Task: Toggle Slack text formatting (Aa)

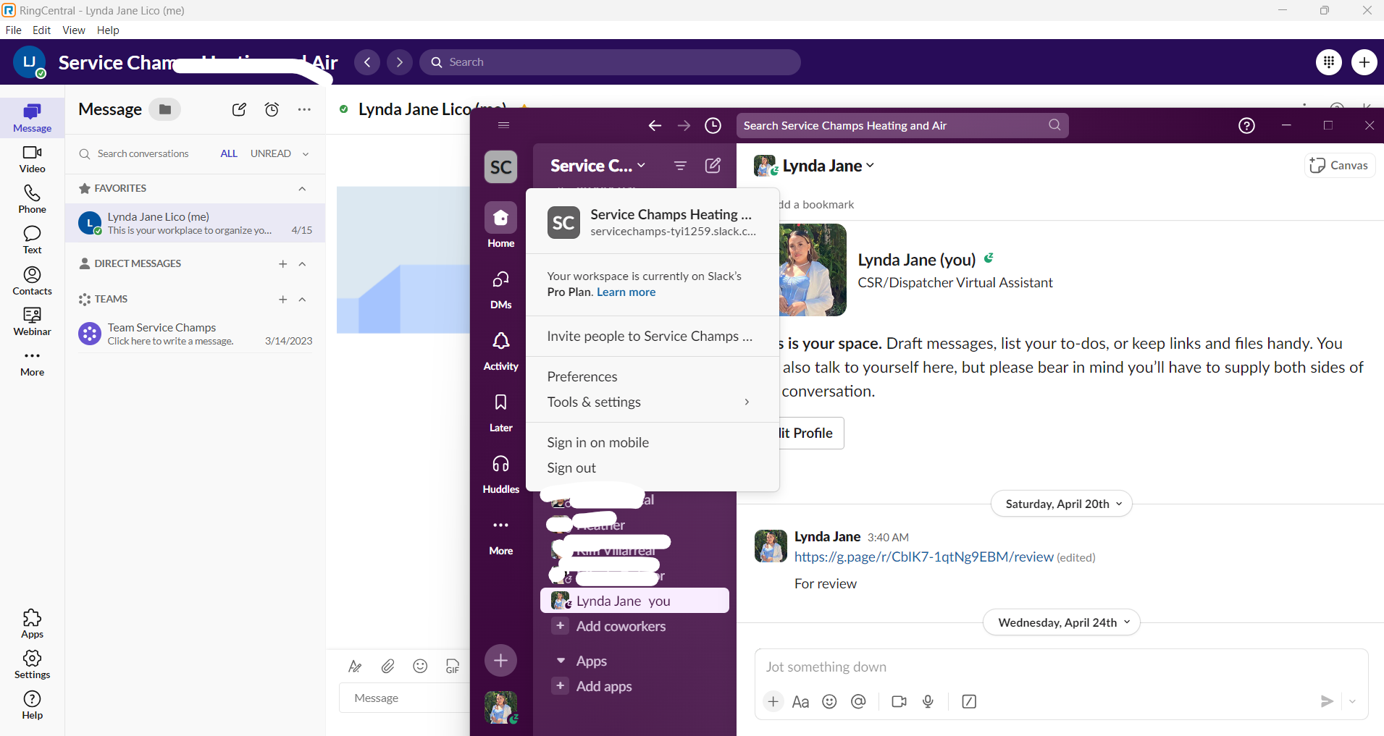Action: (x=800, y=701)
